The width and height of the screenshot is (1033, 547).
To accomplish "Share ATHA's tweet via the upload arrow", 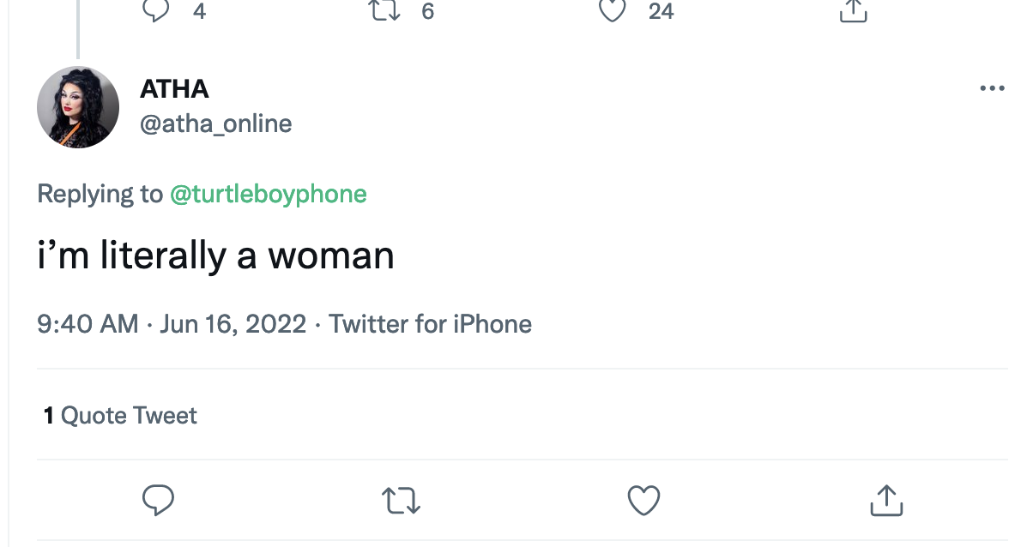I will coord(887,501).
